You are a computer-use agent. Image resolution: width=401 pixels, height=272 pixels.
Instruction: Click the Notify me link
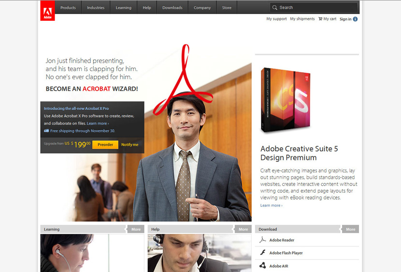point(129,144)
